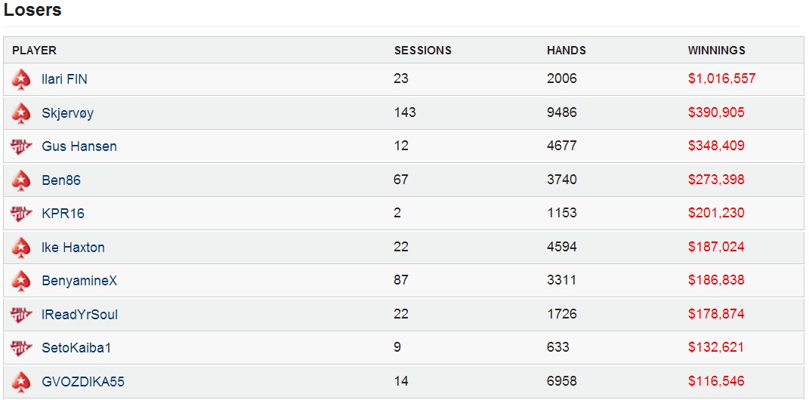Click Full Tilt icon next to SetoKaiba1
Image resolution: width=809 pixels, height=400 pixels.
[x=21, y=348]
